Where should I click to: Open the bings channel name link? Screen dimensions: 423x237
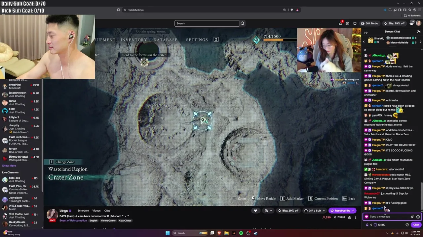pos(63,211)
